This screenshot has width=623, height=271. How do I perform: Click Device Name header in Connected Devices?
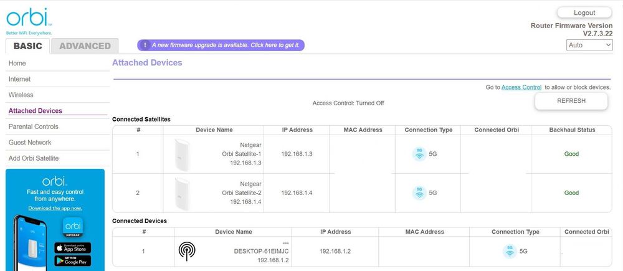233,232
